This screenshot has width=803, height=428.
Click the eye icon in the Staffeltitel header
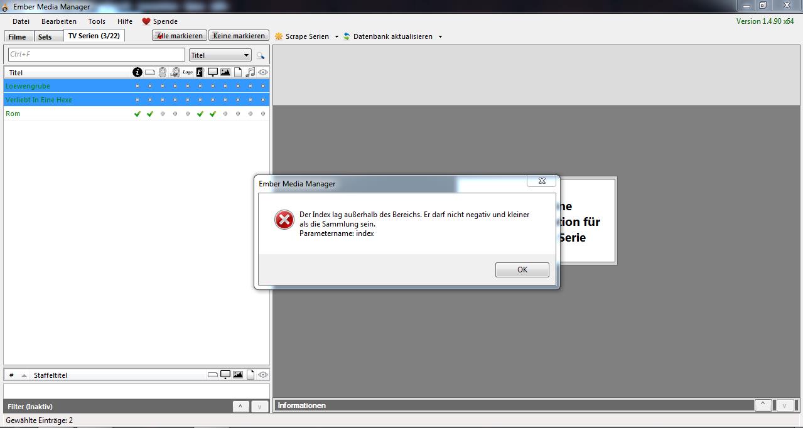pos(263,375)
